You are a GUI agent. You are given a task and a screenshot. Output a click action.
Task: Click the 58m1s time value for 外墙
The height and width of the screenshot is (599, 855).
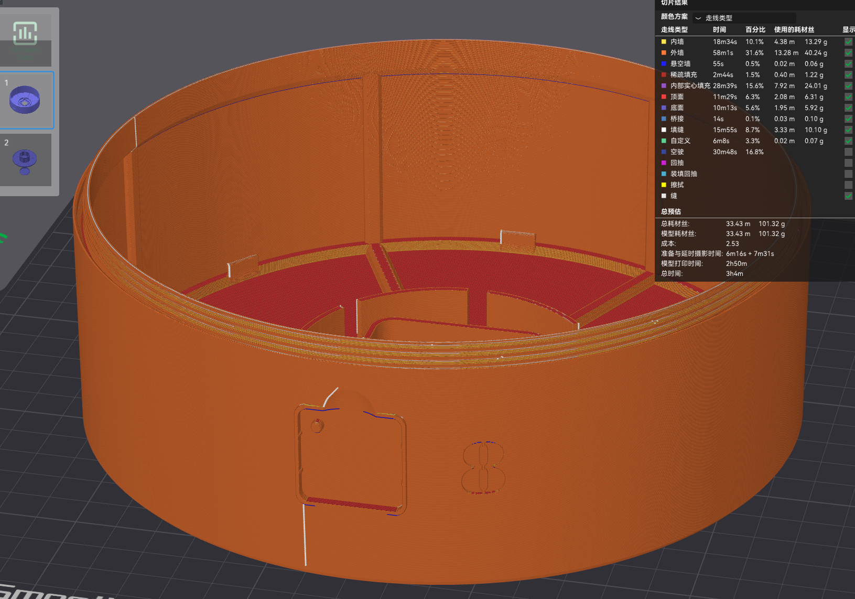(723, 52)
